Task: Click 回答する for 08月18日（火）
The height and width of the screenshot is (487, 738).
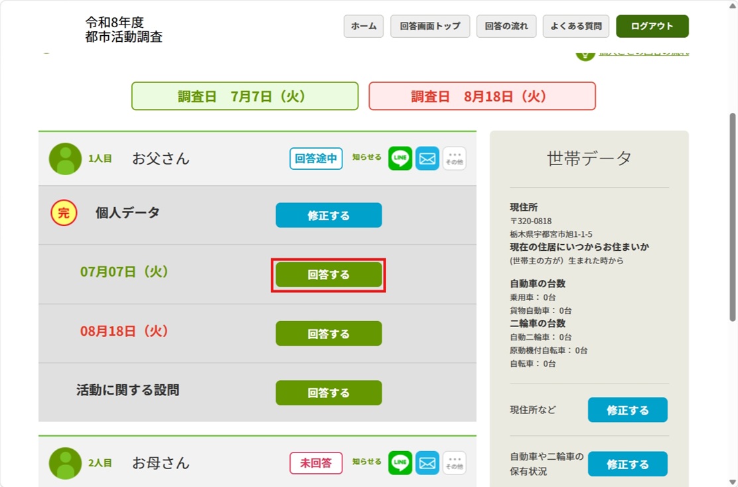Action: click(329, 333)
